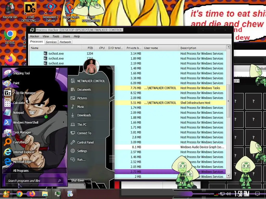Open Internet Explorer from the Start menu
266x199 pixels.
pyautogui.click(x=35, y=152)
